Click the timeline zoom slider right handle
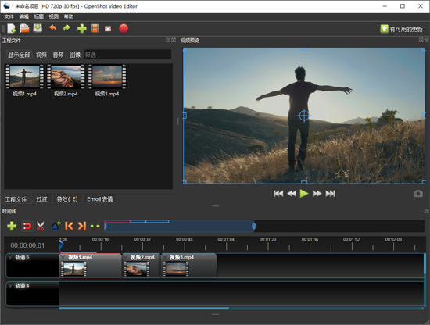430x325 pixels. coord(254,226)
